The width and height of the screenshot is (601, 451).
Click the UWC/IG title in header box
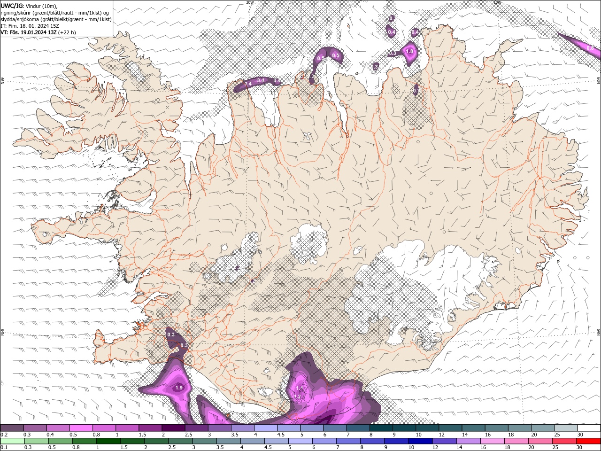(12, 6)
